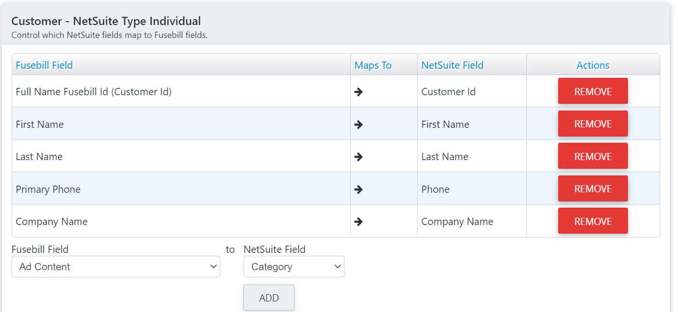Image resolution: width=678 pixels, height=312 pixels.
Task: Click the arrow icon in the Full Name Fusebill Id row
Action: coord(358,92)
